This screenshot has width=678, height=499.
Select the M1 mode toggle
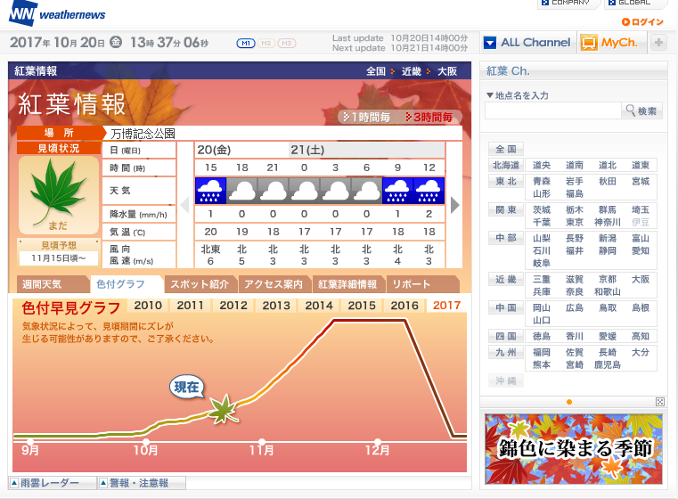coord(246,43)
